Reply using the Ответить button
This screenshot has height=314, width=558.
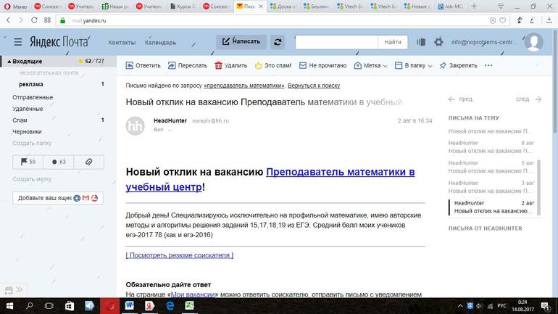(x=143, y=65)
